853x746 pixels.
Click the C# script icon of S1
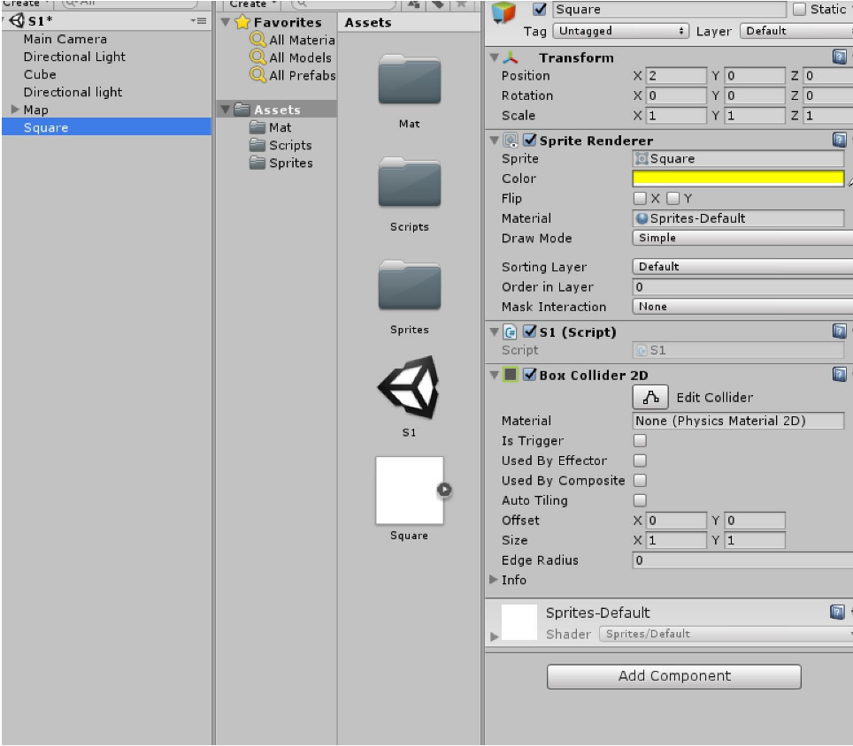[x=511, y=331]
